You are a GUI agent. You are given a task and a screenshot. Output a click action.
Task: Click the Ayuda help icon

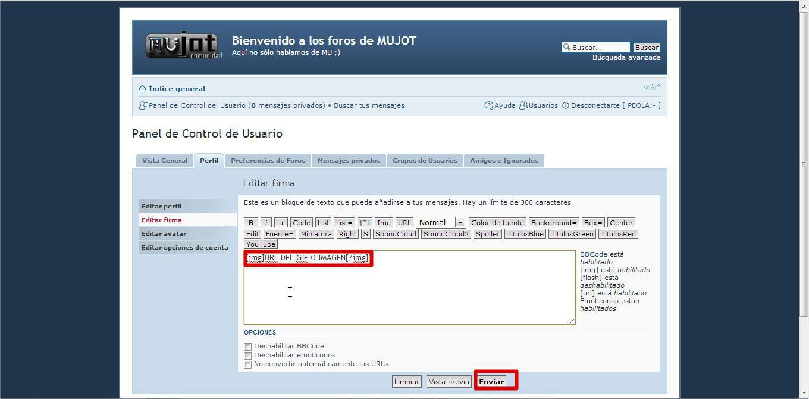pyautogui.click(x=489, y=105)
